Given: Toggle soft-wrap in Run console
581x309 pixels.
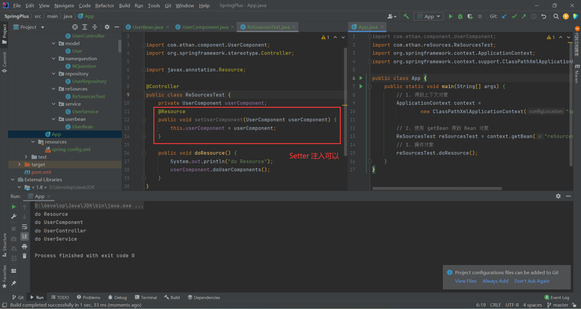Looking at the screenshot, I should coord(25,227).
